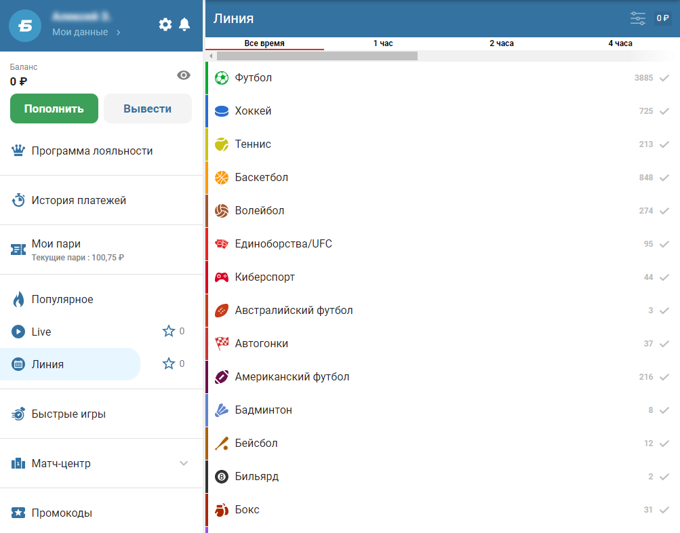Open Популярное flame icon
This screenshot has height=533, width=680.
18,299
